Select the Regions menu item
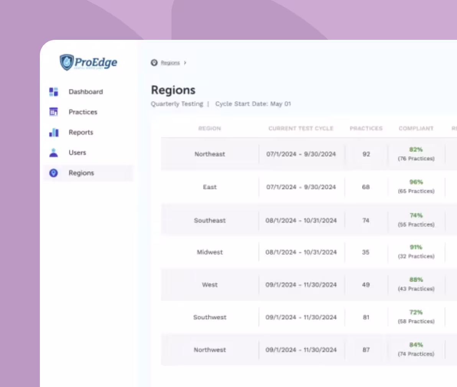 [x=88, y=173]
